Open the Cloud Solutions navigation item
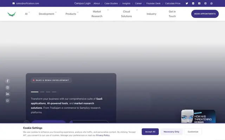The image size is (225, 140). click(127, 14)
